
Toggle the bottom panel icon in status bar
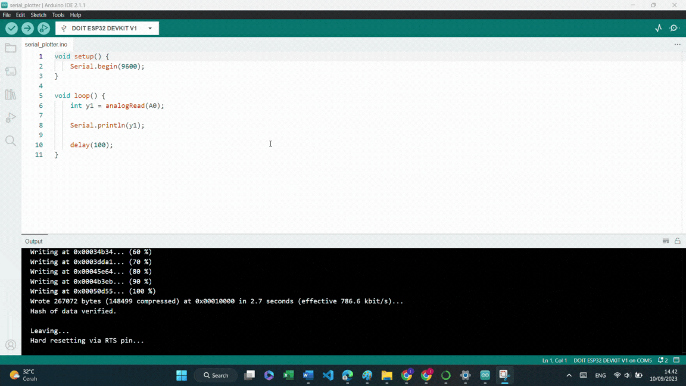(x=676, y=360)
